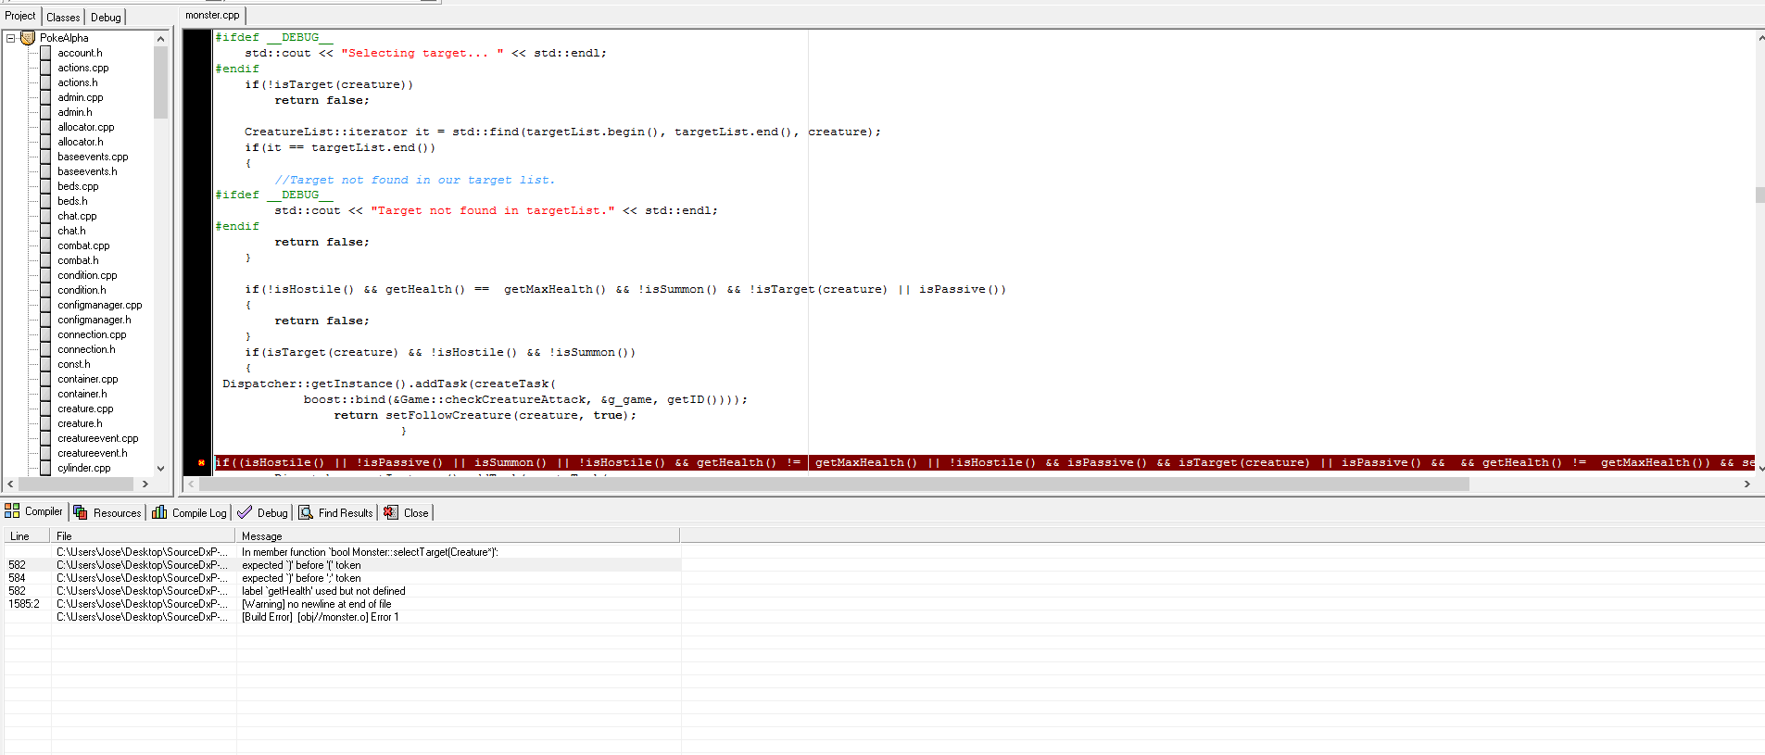The width and height of the screenshot is (1765, 755).
Task: Click the Resources tab icon
Action: 81,512
